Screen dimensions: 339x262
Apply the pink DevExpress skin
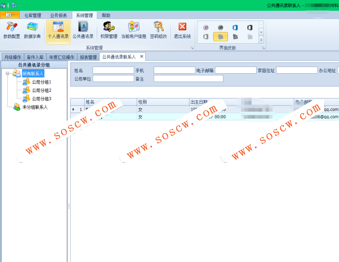(206, 27)
